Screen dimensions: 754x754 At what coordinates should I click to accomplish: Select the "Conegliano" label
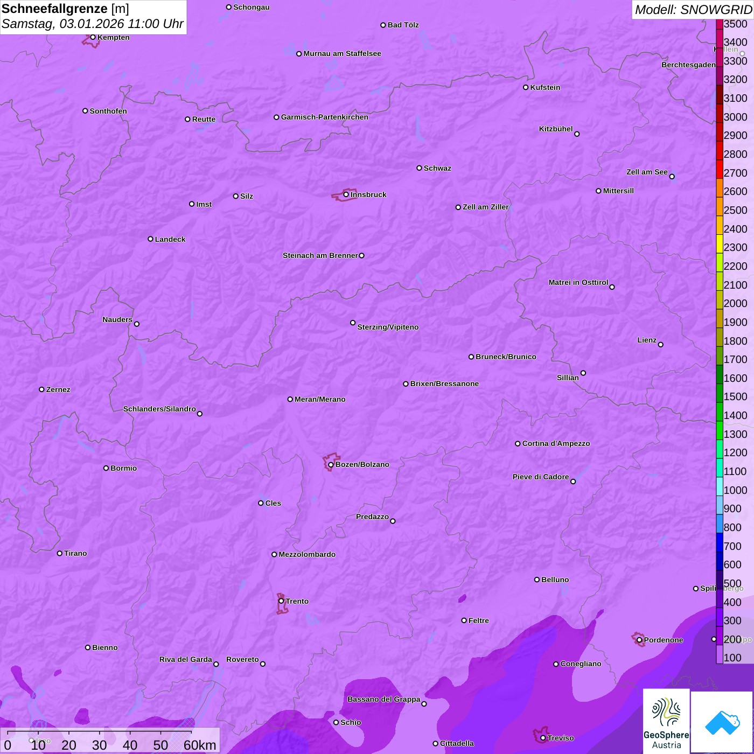tap(581, 664)
